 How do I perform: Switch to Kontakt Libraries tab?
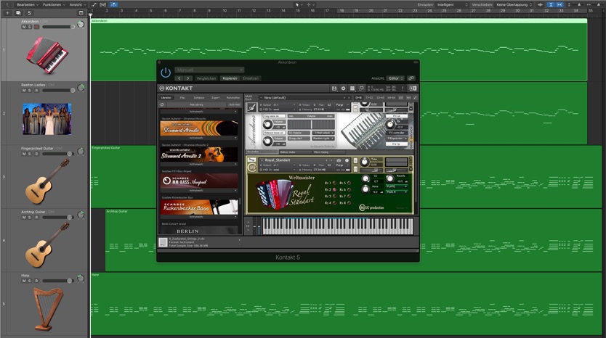point(166,98)
